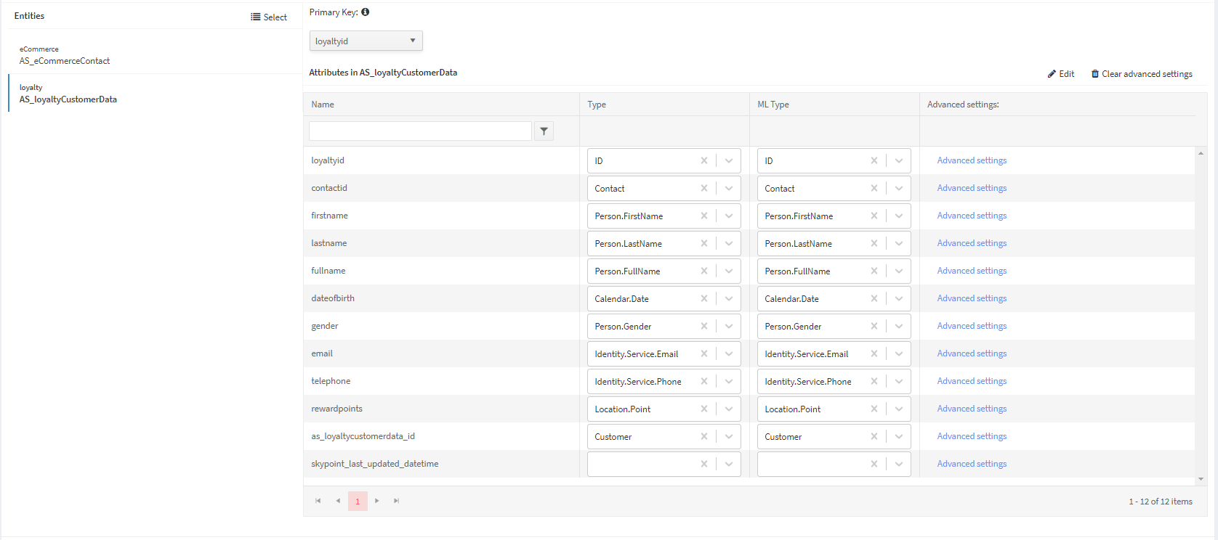Image resolution: width=1218 pixels, height=540 pixels.
Task: Click Clear advanced settings
Action: tap(1142, 74)
